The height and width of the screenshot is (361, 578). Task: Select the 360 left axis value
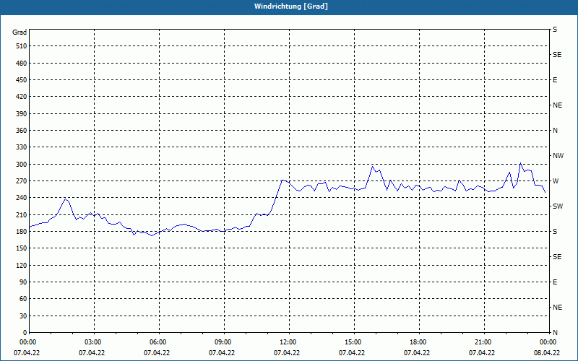[22, 131]
